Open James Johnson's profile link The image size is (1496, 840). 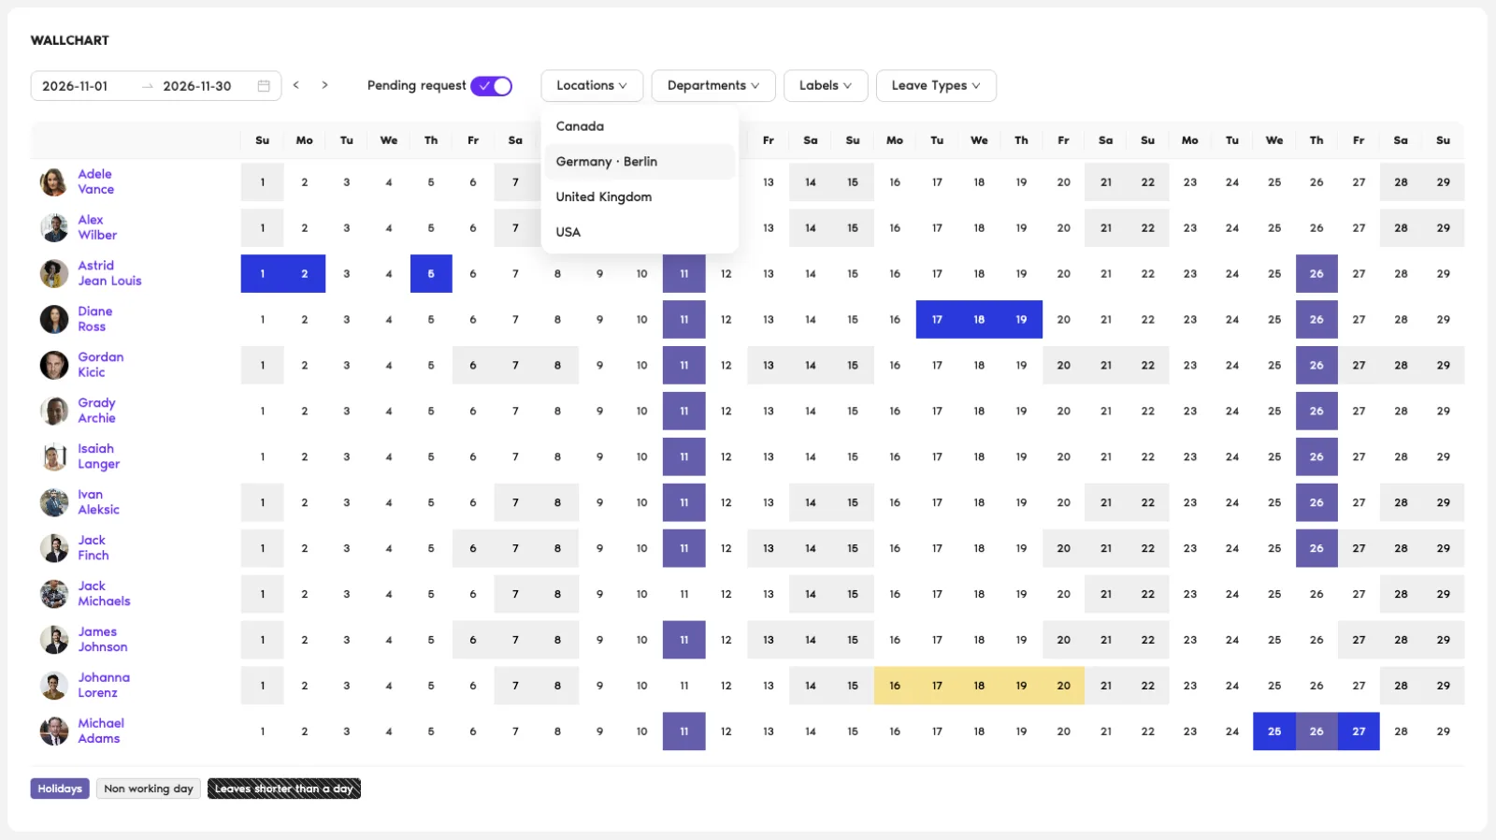102,640
